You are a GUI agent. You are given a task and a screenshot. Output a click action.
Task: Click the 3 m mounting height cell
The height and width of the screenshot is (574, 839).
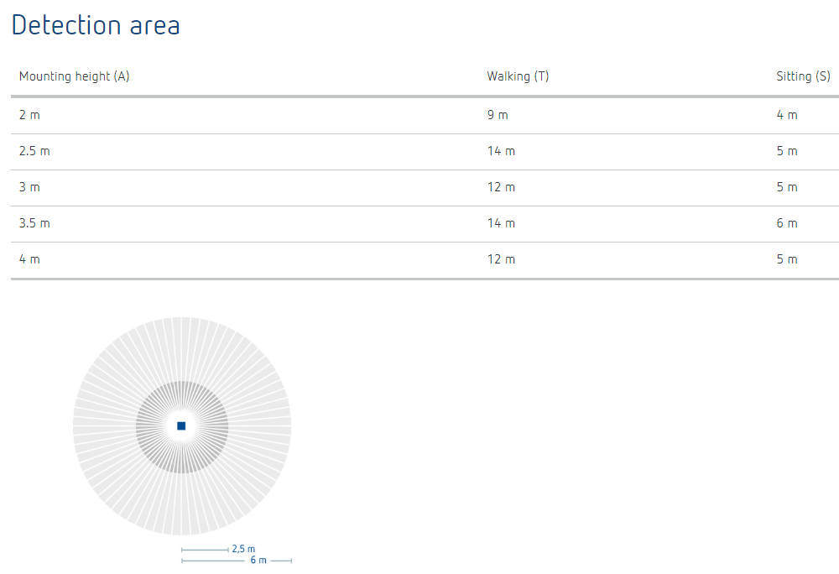(x=29, y=187)
